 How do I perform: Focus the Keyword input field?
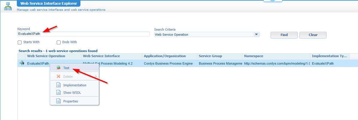[x=83, y=34]
